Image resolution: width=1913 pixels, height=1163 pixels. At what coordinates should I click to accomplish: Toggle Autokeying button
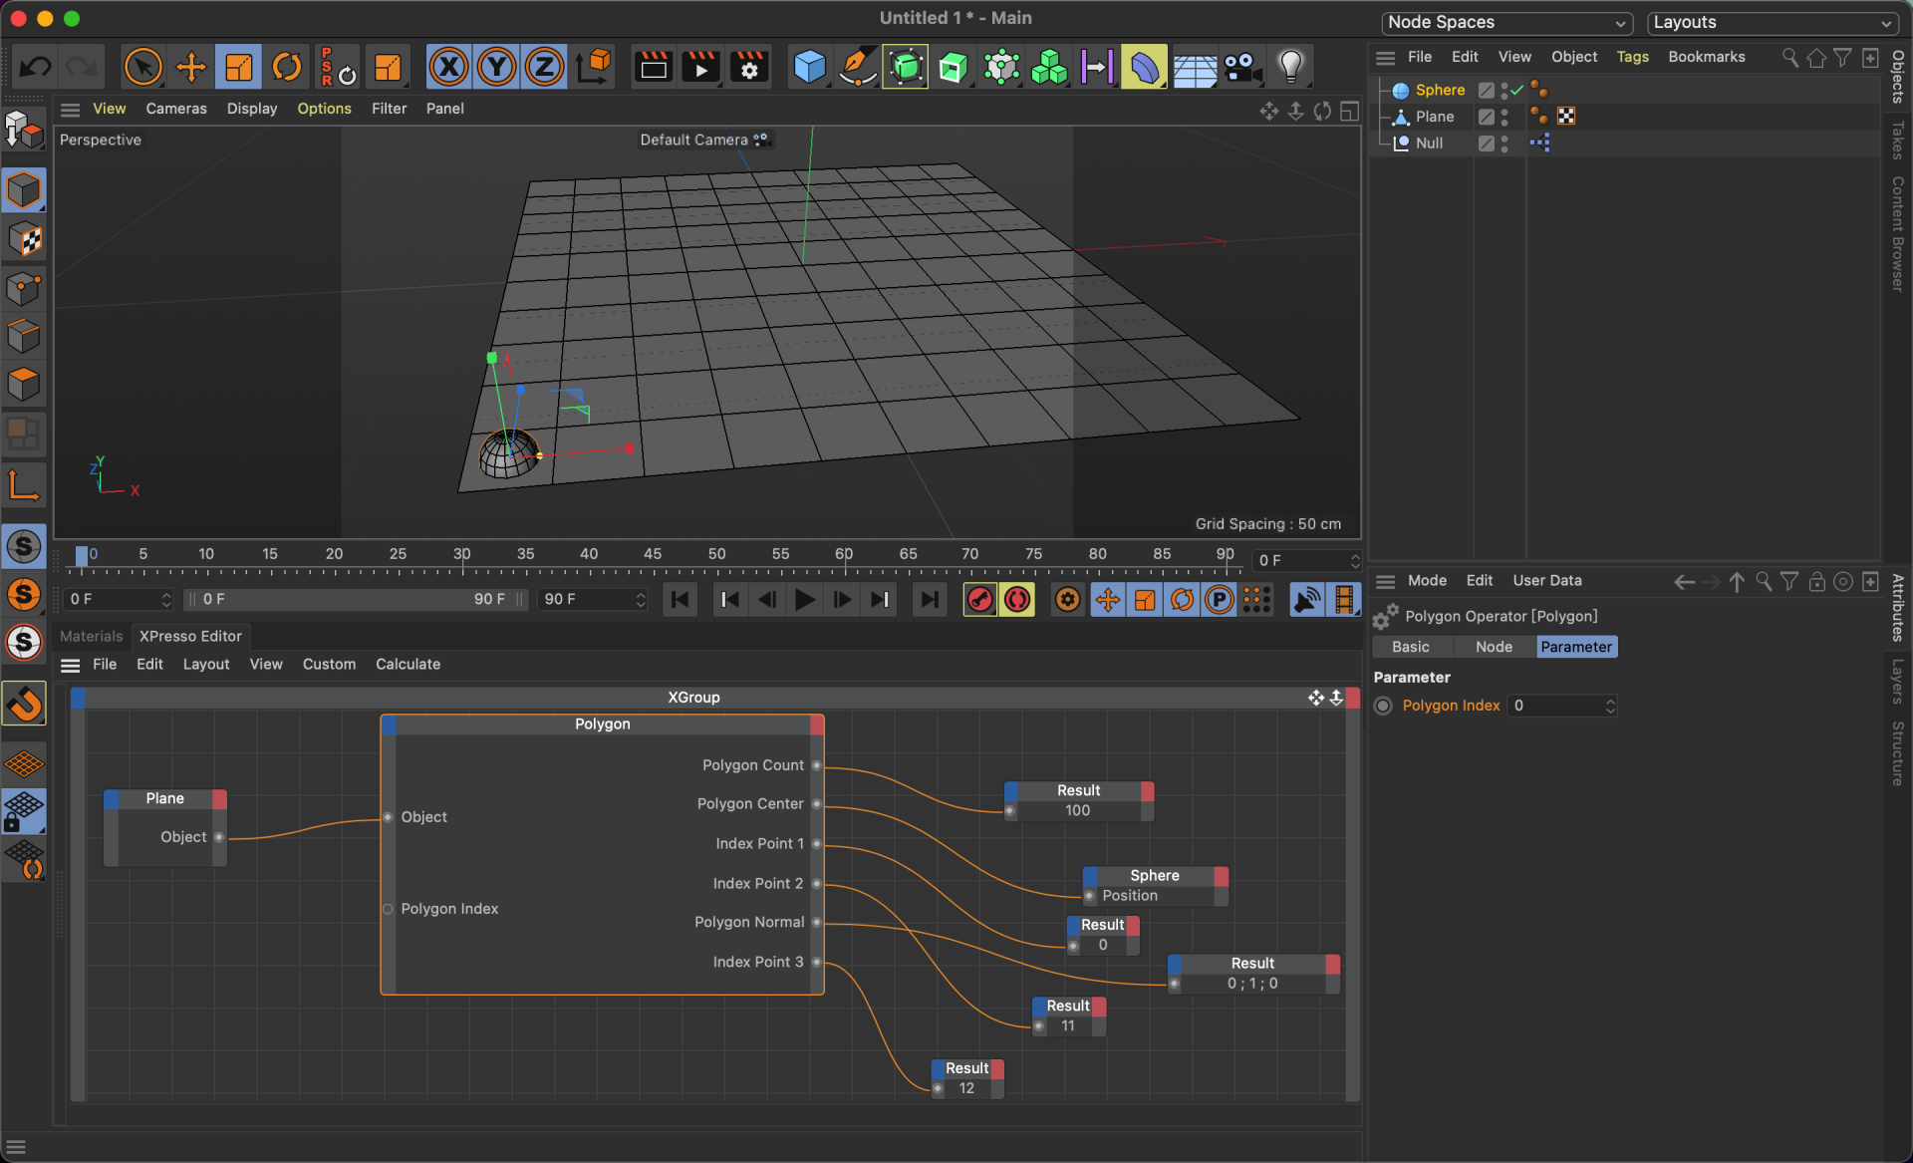pyautogui.click(x=1016, y=599)
